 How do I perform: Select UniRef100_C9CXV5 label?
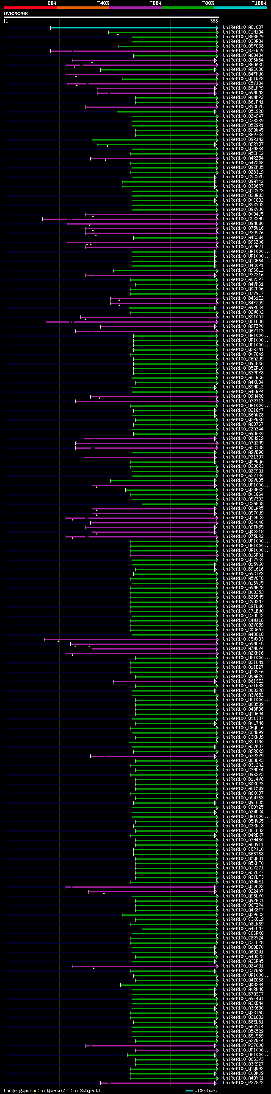[x=243, y=177]
